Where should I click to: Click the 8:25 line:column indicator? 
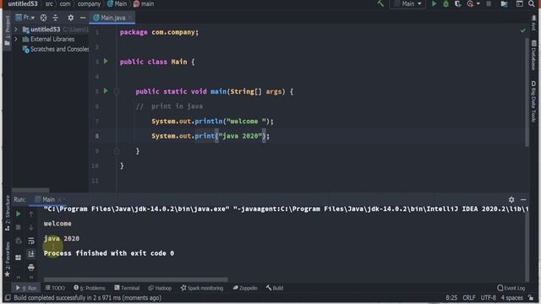pyautogui.click(x=451, y=298)
